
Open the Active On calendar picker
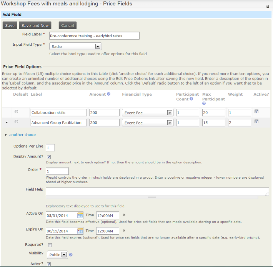coord(80,215)
